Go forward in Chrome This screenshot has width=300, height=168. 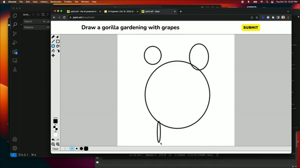pyautogui.click(x=59, y=17)
